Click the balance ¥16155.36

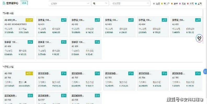(56, 86)
